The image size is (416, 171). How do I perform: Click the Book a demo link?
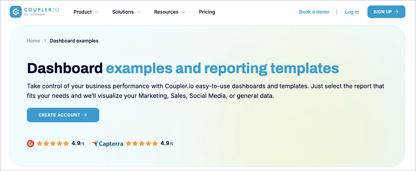(x=314, y=12)
